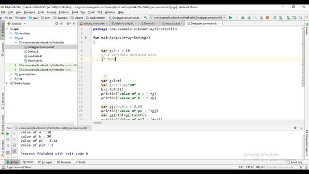Open the Device File Explorer side tab
The image size is (309, 174).
click(x=307, y=143)
